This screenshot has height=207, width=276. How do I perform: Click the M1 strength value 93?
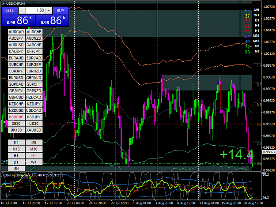[247, 52]
